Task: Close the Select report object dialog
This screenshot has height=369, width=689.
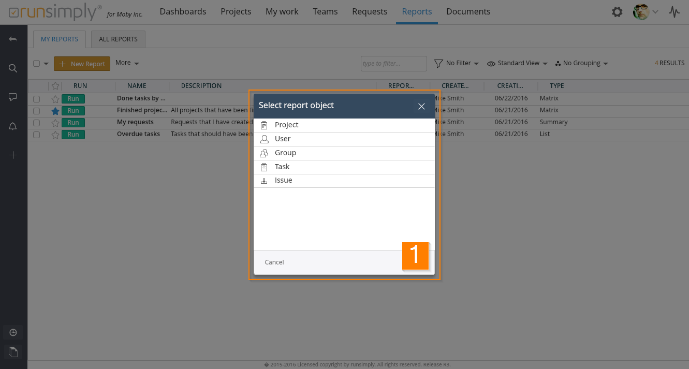Action: (421, 106)
